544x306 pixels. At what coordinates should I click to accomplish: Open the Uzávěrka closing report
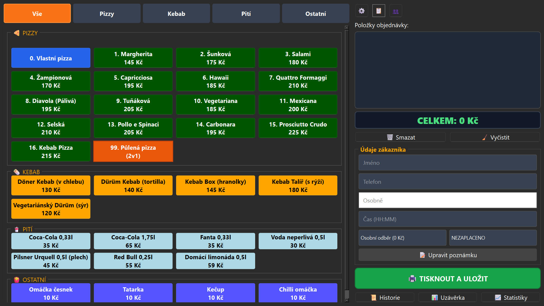448,297
